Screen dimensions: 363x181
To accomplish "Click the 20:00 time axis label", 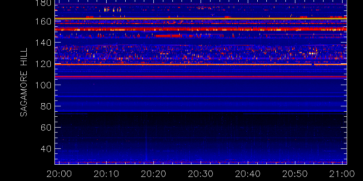I will coord(59,174).
